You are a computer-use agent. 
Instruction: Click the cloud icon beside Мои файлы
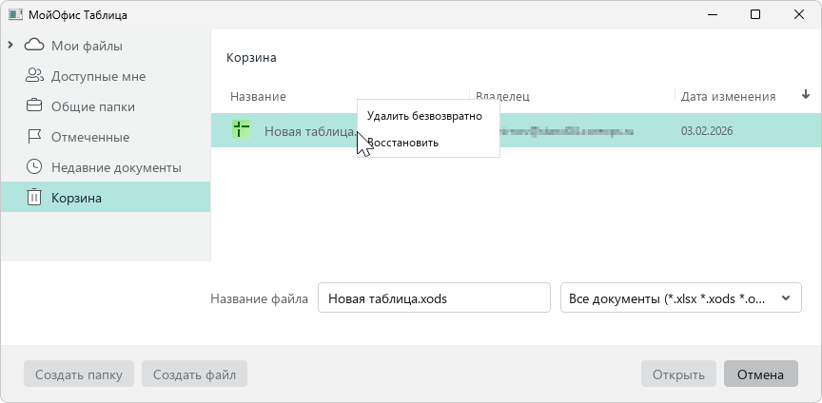(34, 45)
